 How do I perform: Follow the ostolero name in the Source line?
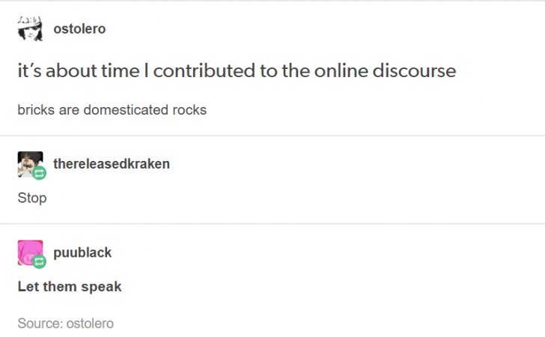90,324
